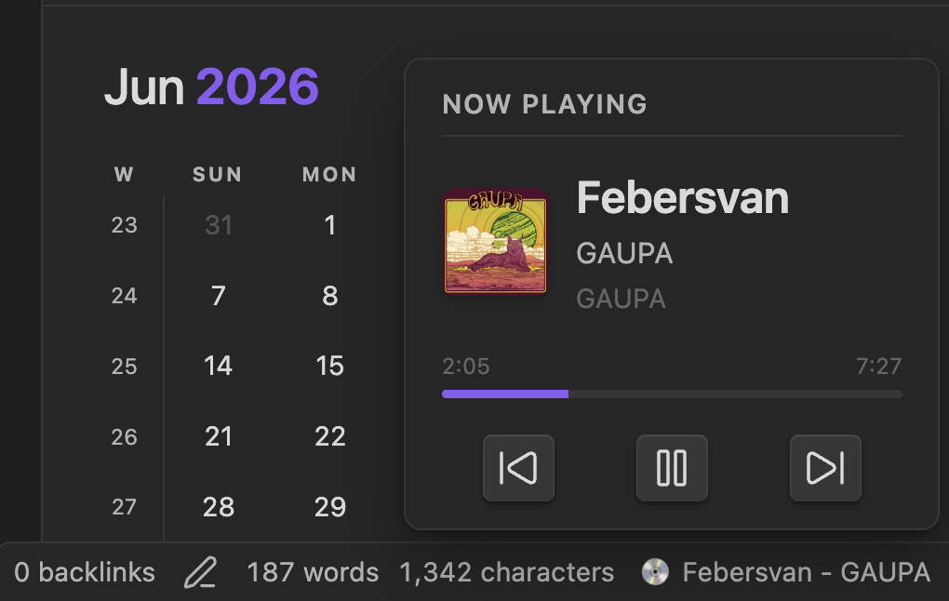The width and height of the screenshot is (949, 601).
Task: Select June 7 on the calendar
Action: pos(219,296)
